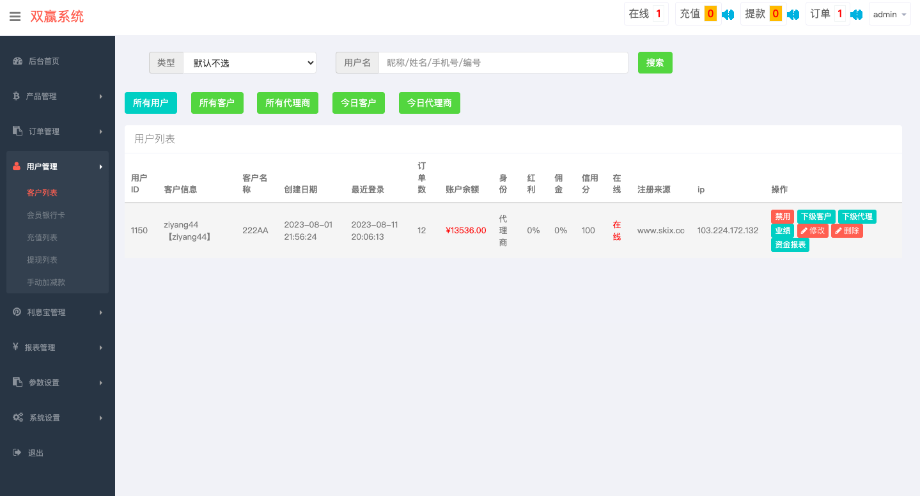
Task: Mute the 提款 notification sound
Action: pyautogui.click(x=793, y=13)
